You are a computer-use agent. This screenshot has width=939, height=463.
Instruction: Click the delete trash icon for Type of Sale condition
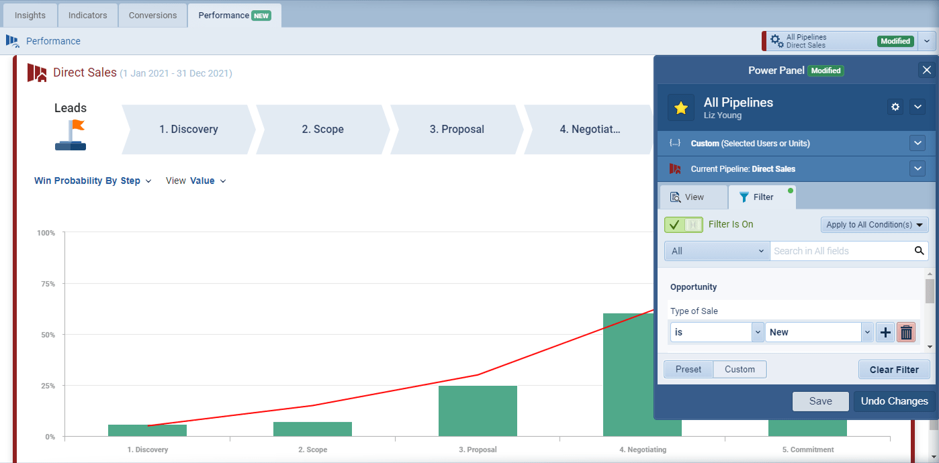coord(906,331)
